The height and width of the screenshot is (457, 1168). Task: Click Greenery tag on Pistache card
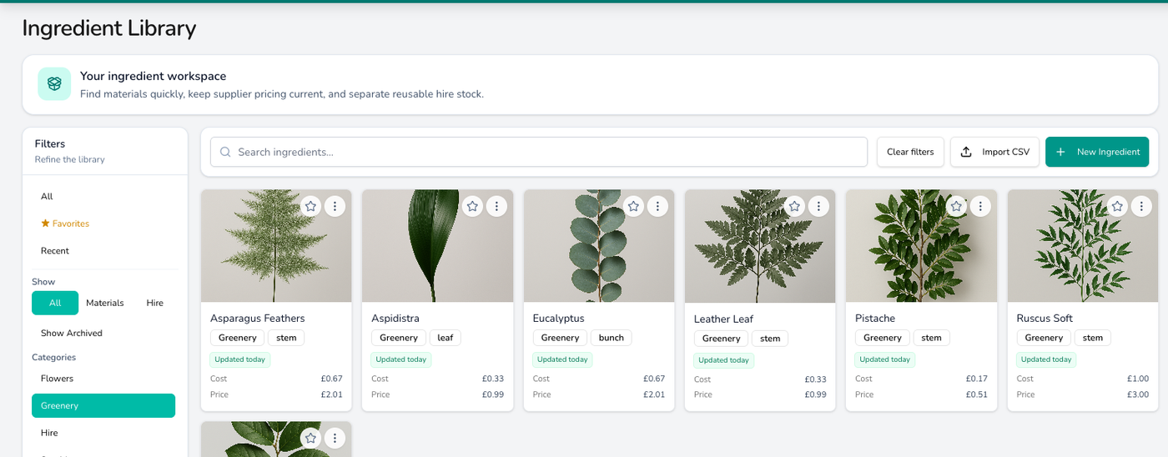(x=883, y=338)
